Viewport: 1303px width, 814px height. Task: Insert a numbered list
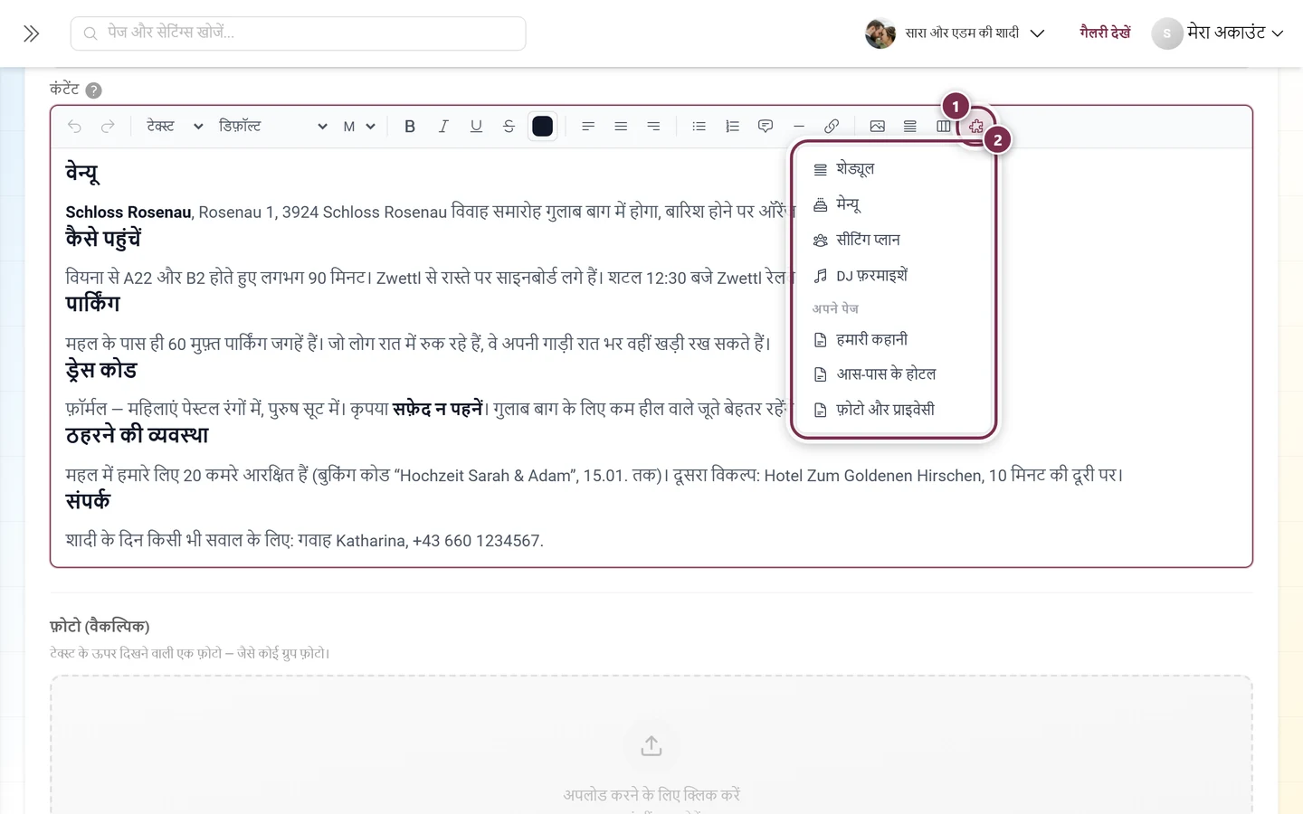732,127
